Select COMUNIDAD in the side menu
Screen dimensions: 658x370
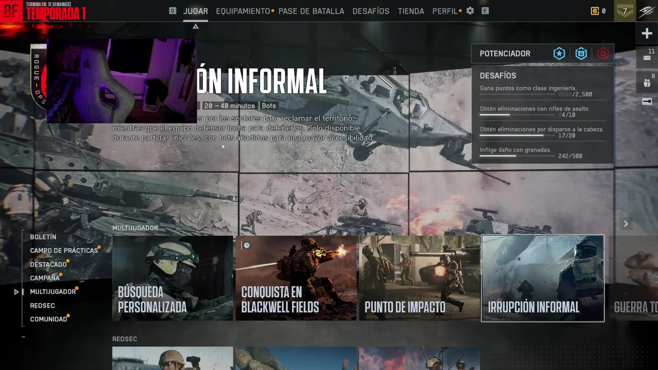pyautogui.click(x=48, y=319)
